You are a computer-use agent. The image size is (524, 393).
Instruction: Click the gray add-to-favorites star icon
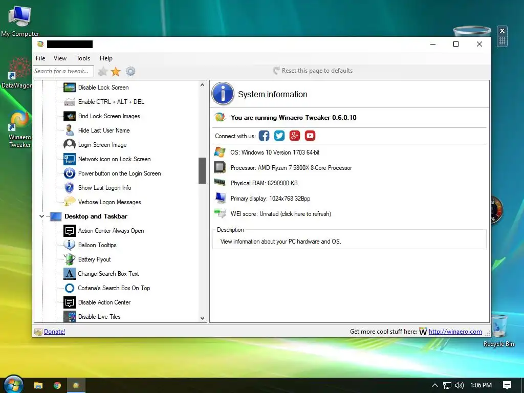click(x=103, y=71)
